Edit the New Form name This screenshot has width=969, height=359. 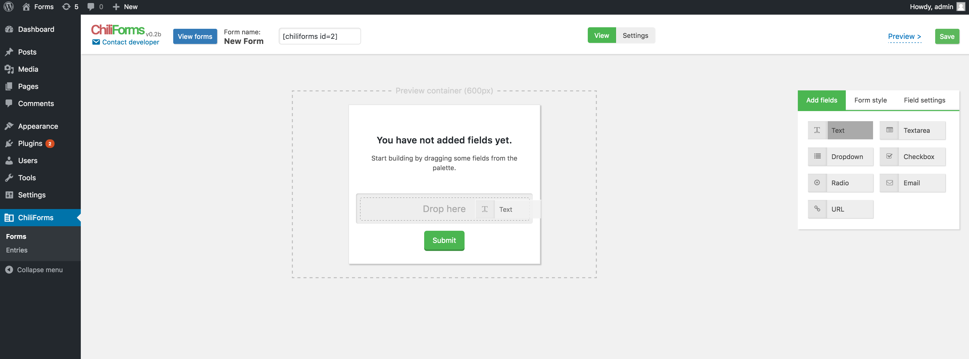pos(244,41)
